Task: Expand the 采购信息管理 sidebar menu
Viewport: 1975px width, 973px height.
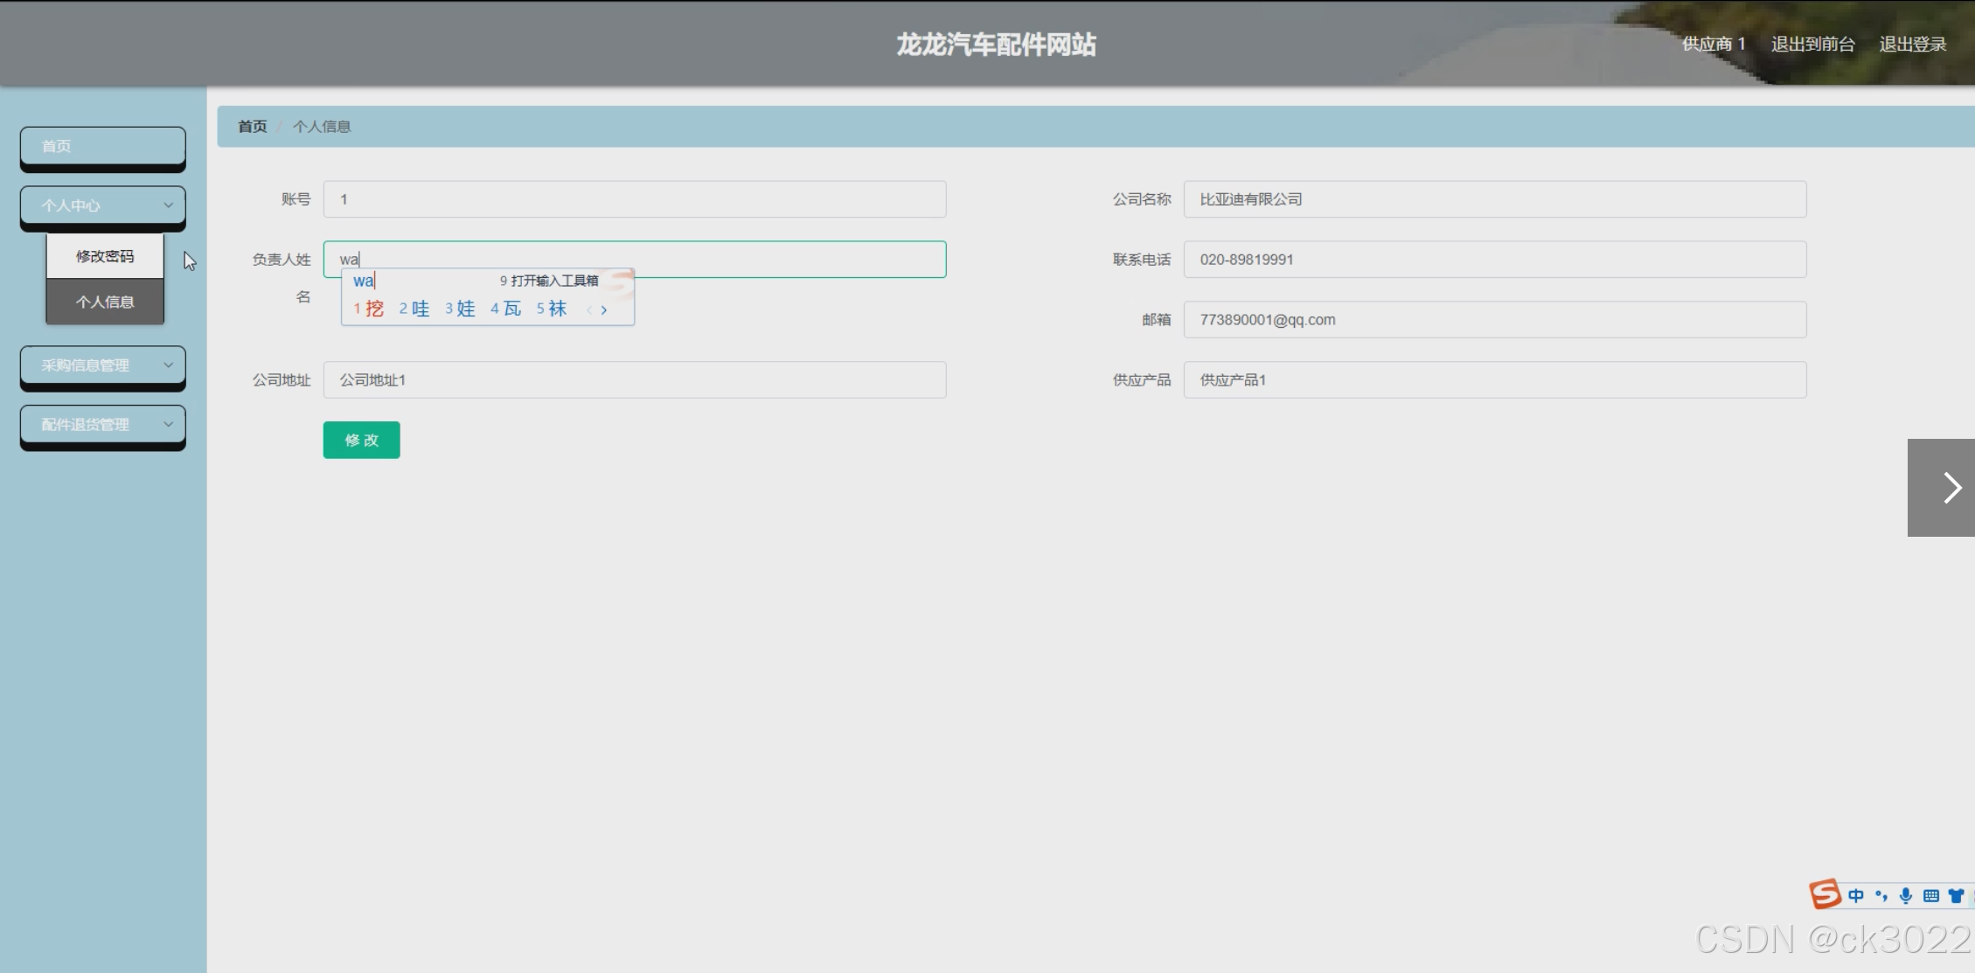Action: 103,365
